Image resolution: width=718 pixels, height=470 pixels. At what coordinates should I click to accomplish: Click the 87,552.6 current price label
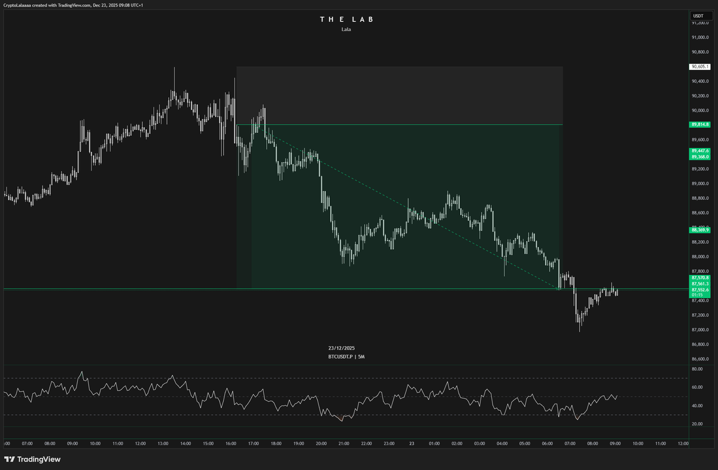point(699,289)
